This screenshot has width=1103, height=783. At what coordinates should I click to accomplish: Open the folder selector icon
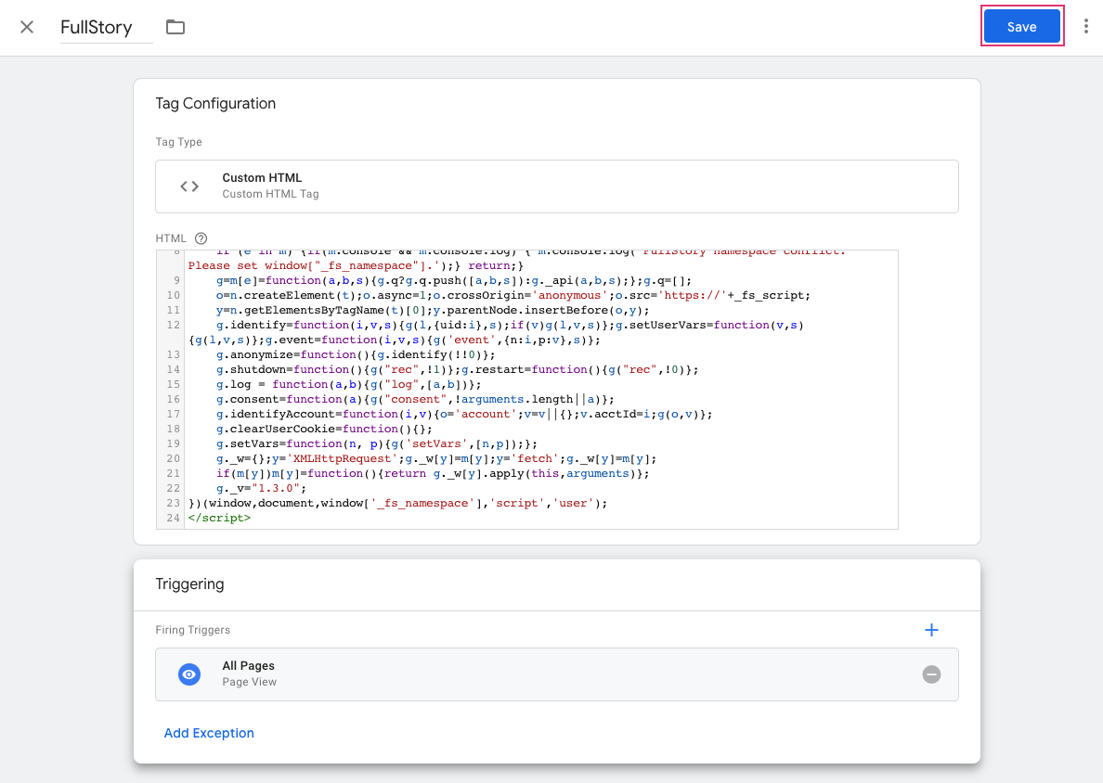pos(175,27)
